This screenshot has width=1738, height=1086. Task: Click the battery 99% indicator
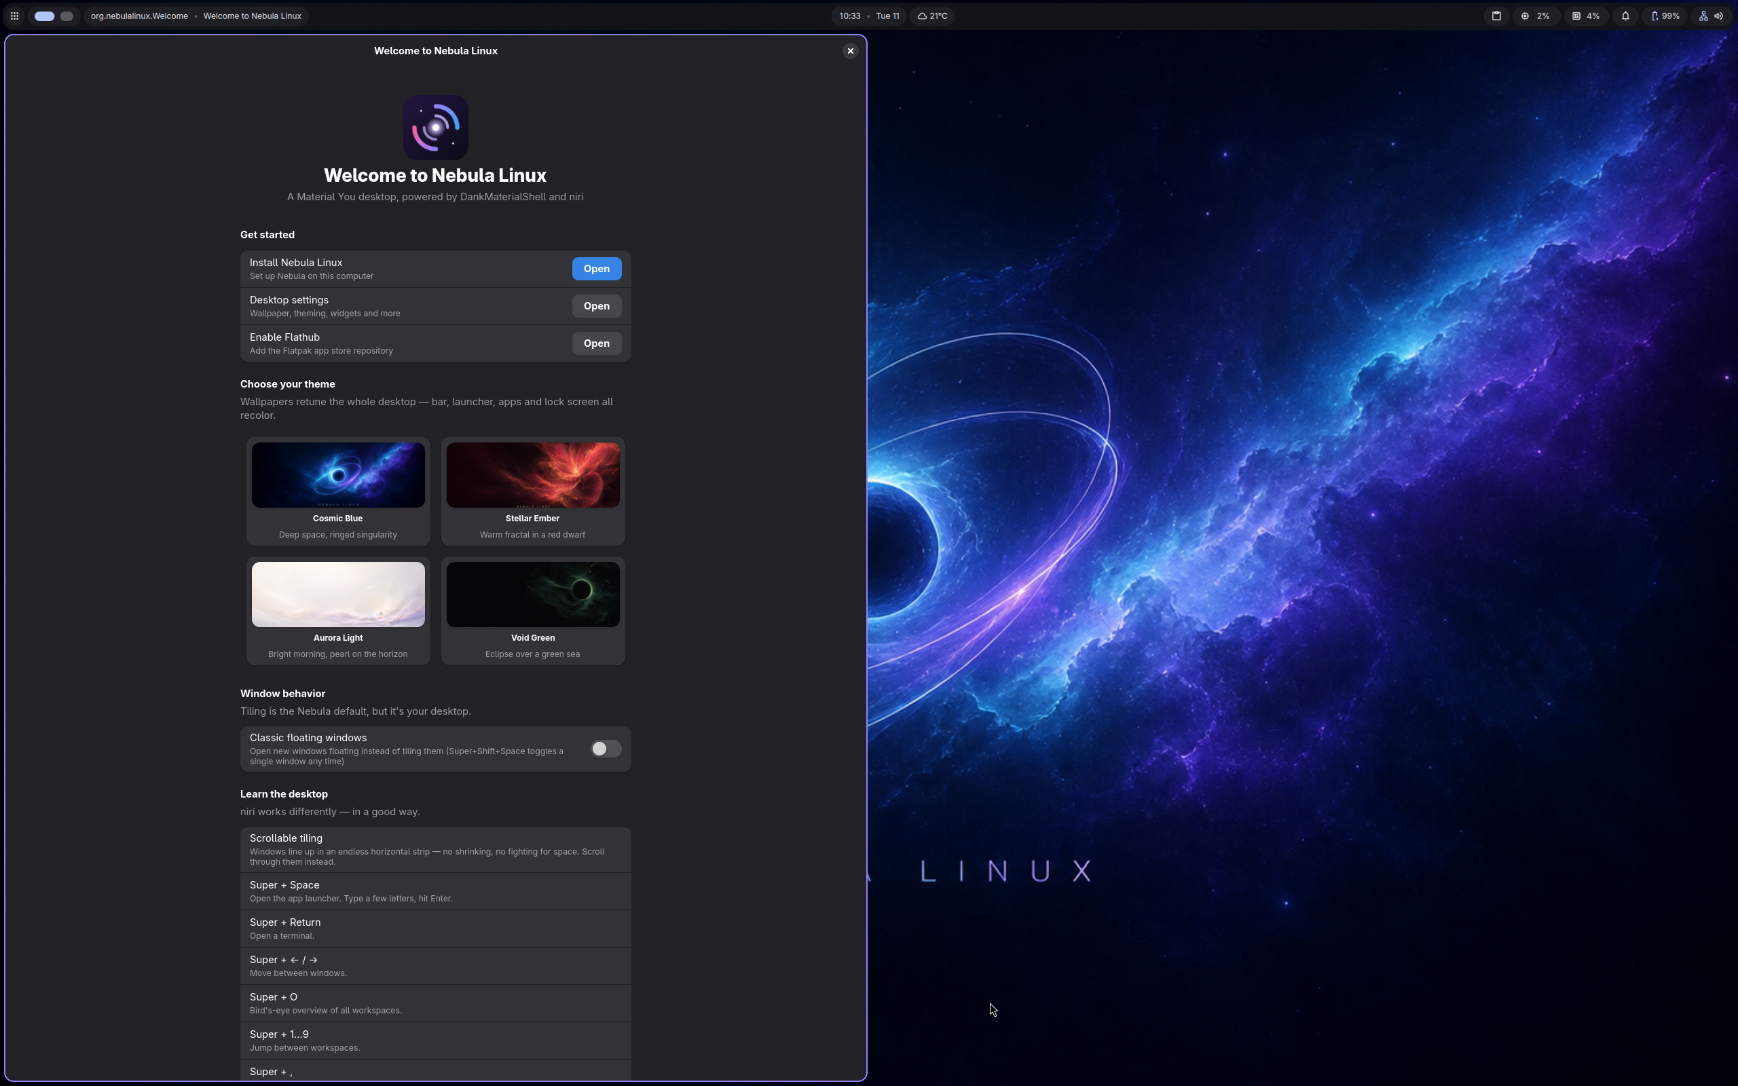1665,16
